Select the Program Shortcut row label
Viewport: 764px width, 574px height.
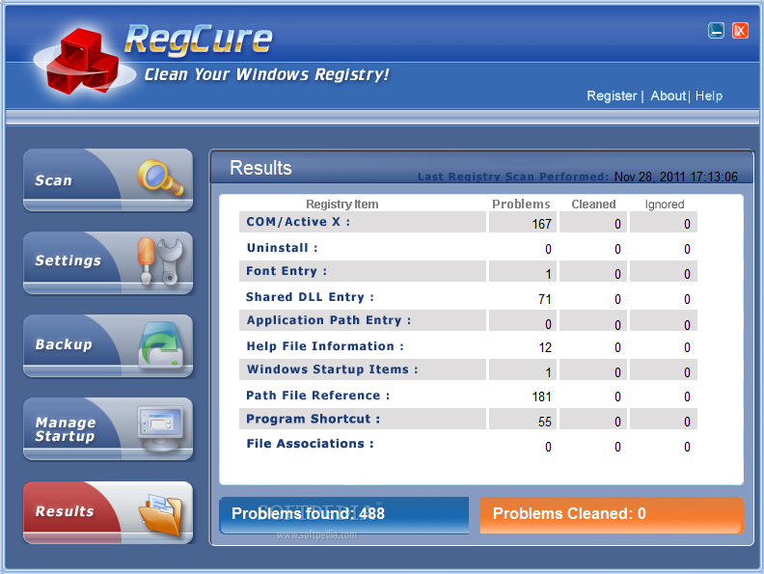313,419
